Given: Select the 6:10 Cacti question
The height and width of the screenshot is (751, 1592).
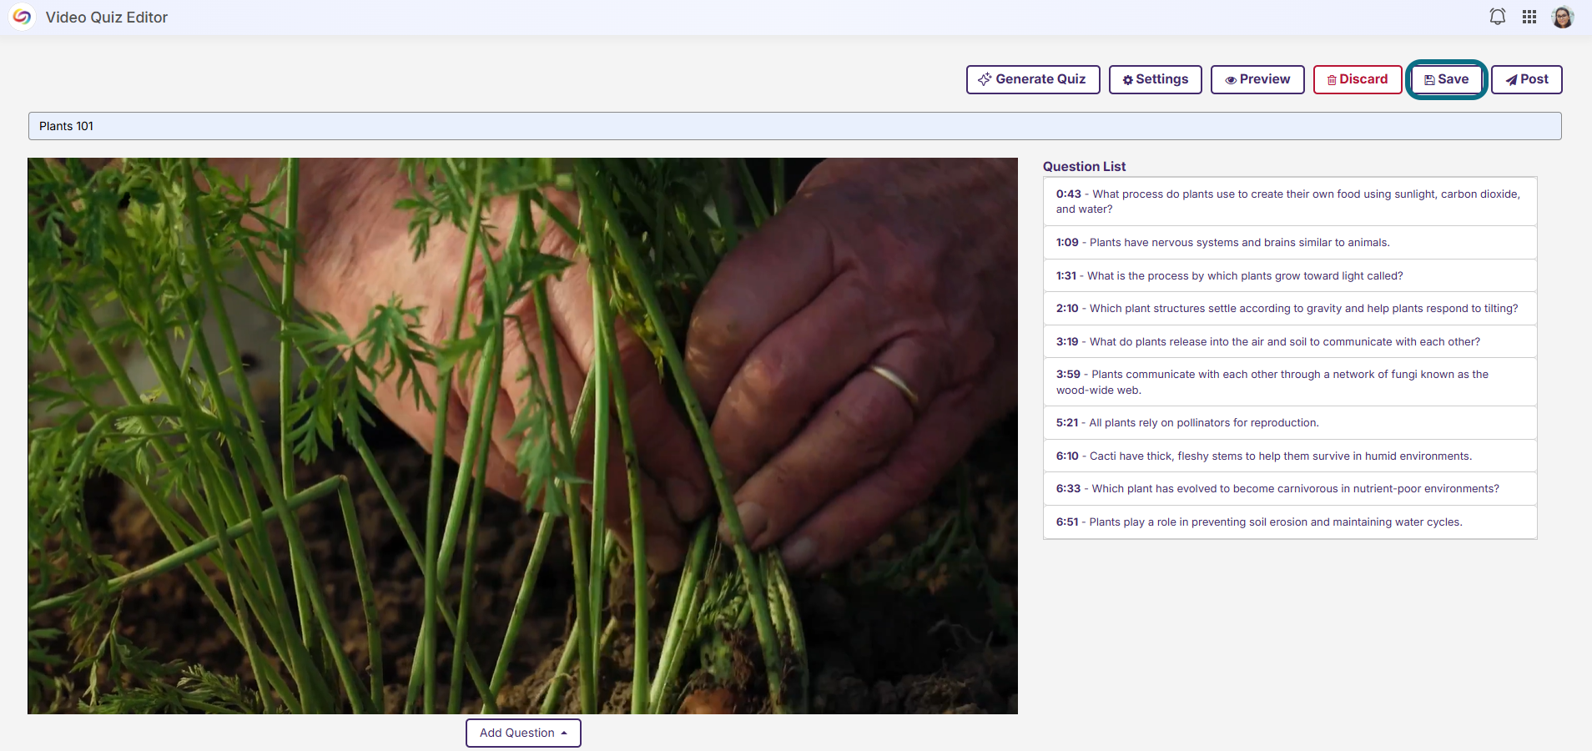Looking at the screenshot, I should tap(1290, 456).
